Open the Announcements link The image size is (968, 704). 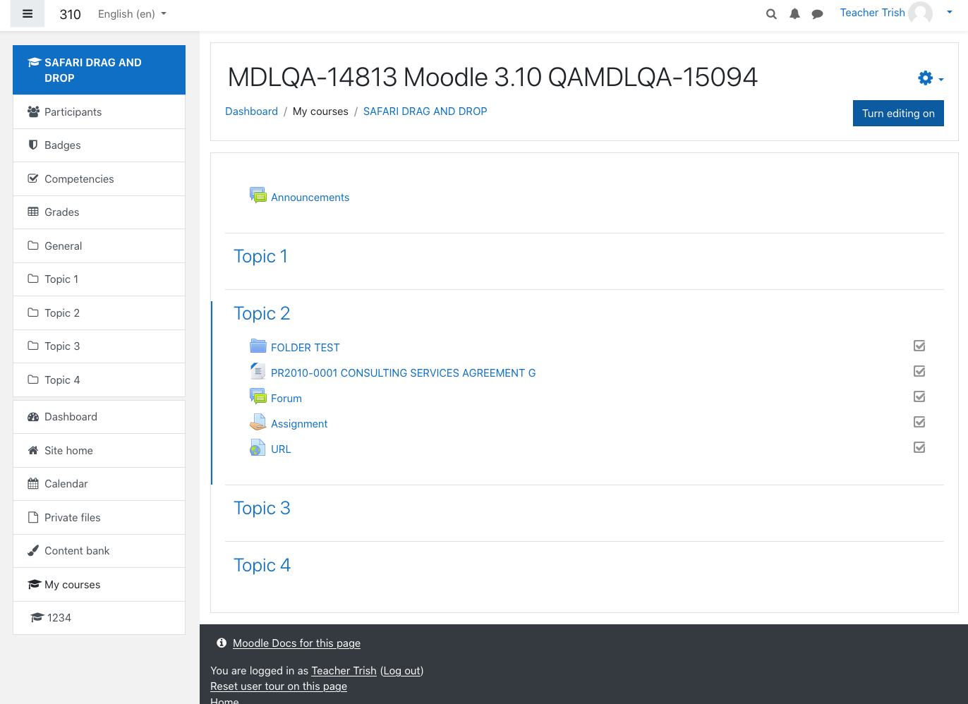pyautogui.click(x=310, y=198)
